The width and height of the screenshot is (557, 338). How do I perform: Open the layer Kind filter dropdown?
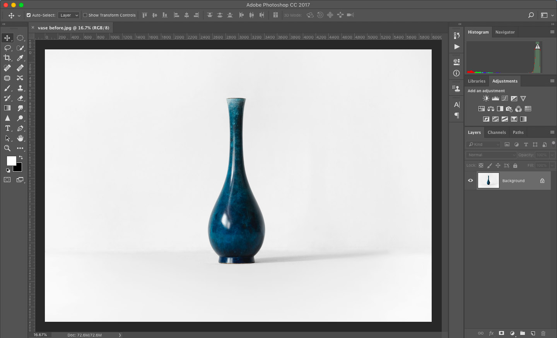point(484,144)
